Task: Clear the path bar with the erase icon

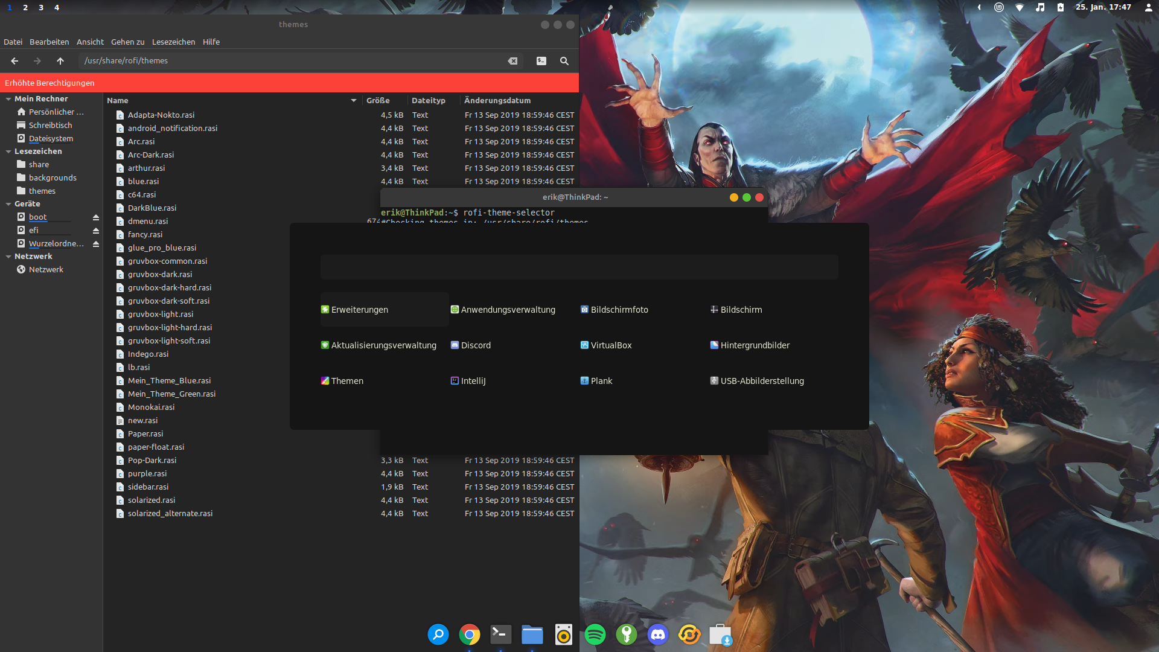Action: pos(512,61)
